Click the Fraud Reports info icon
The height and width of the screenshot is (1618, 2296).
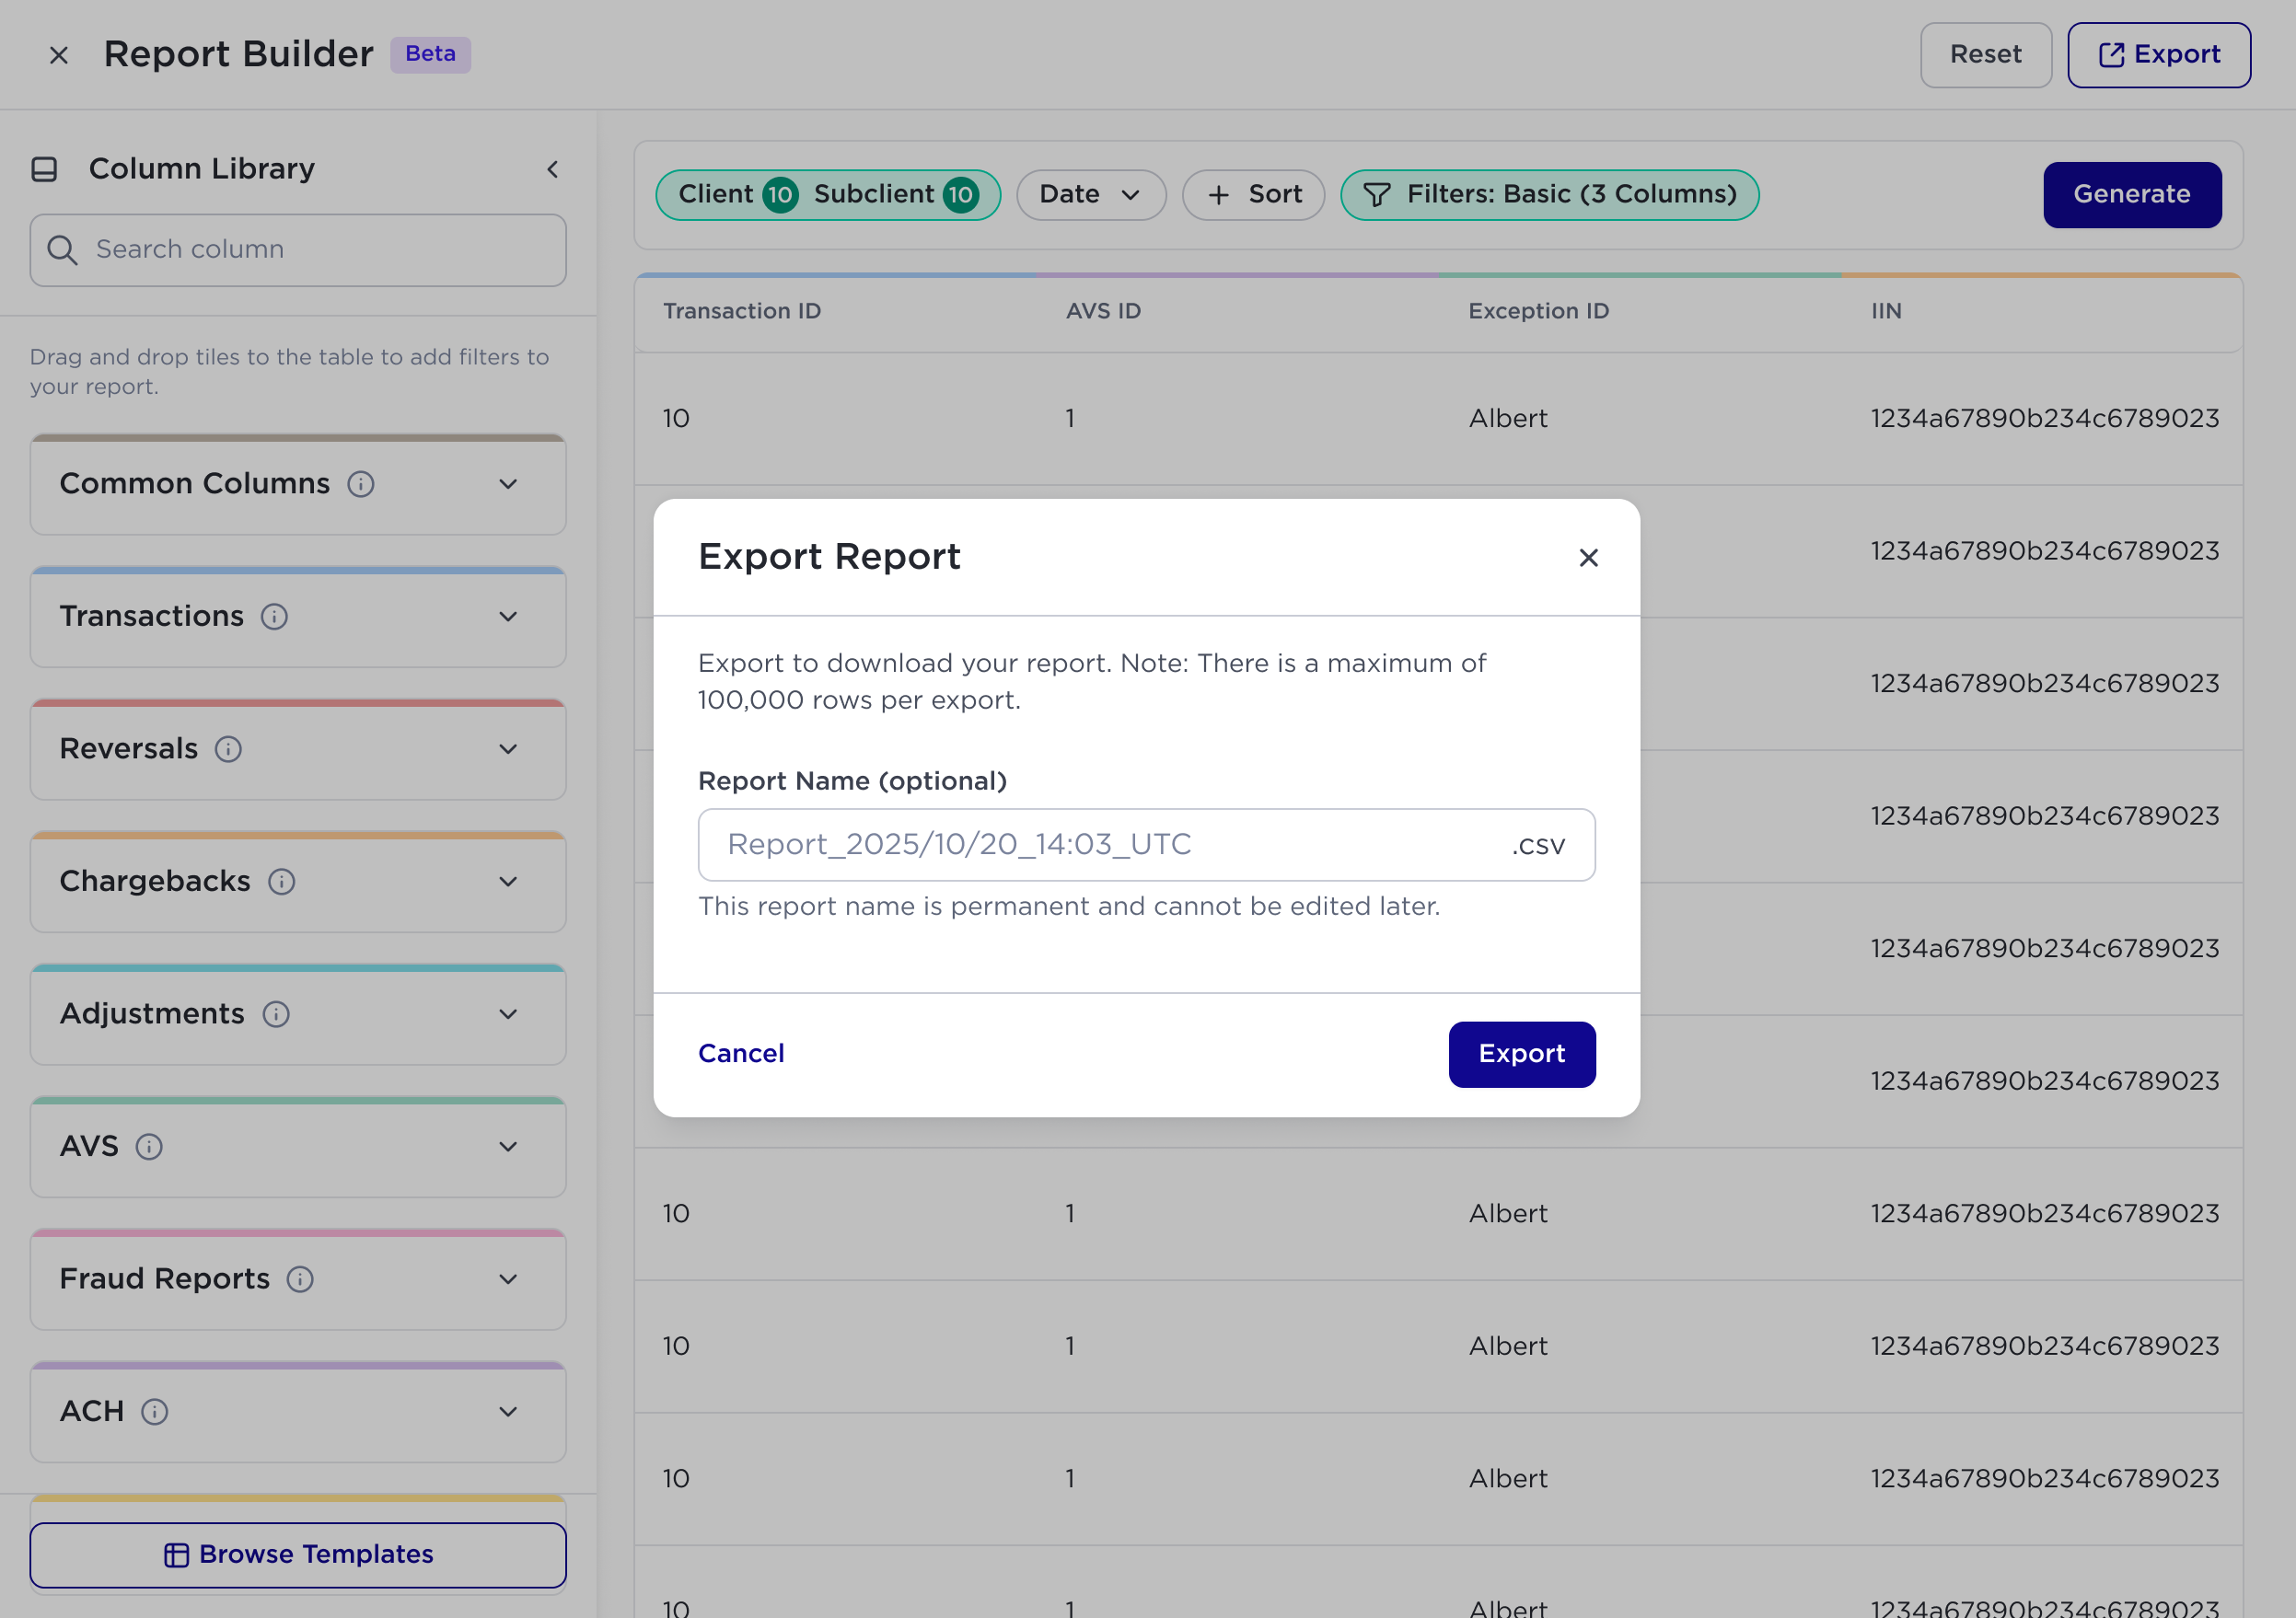point(300,1280)
